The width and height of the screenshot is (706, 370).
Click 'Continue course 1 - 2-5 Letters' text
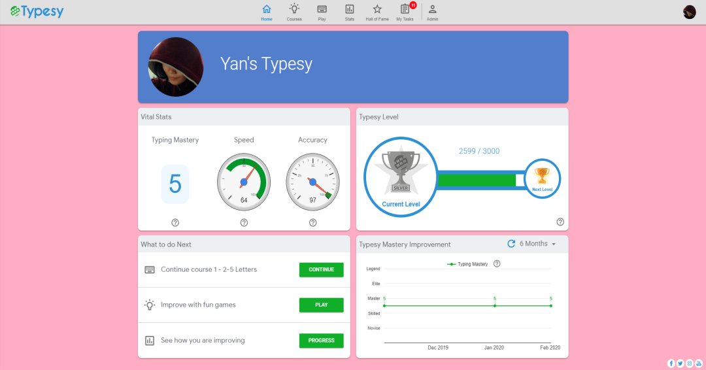click(x=209, y=269)
